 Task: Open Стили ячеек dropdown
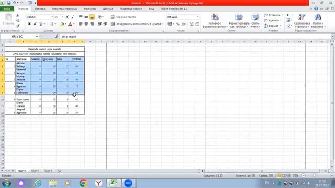coord(255,20)
